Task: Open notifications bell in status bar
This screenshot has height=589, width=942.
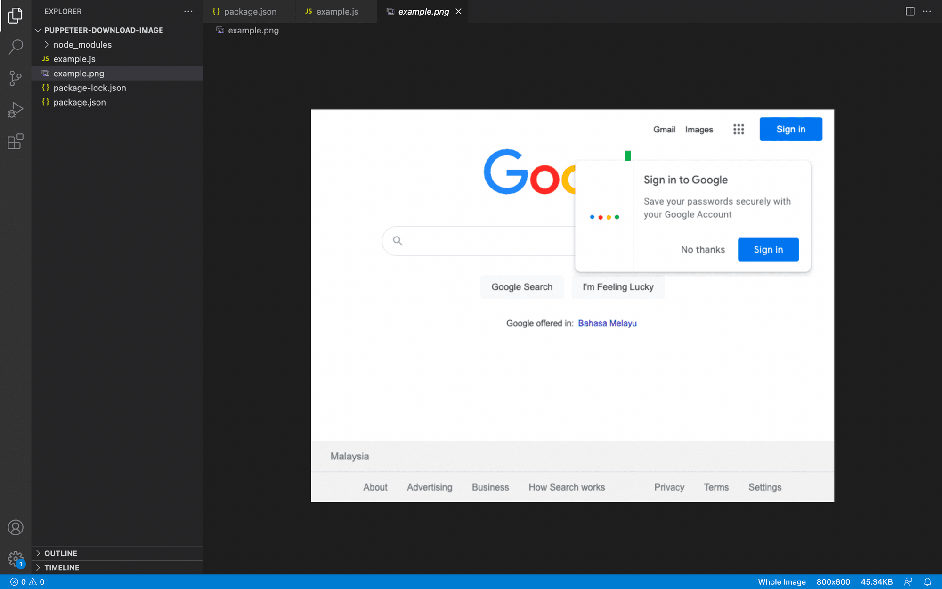Action: coord(927,582)
